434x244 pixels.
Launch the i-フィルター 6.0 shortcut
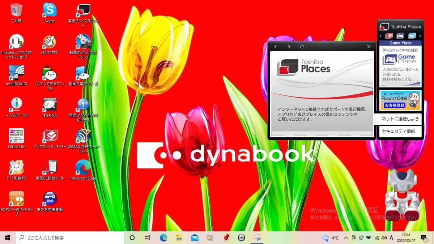16,107
